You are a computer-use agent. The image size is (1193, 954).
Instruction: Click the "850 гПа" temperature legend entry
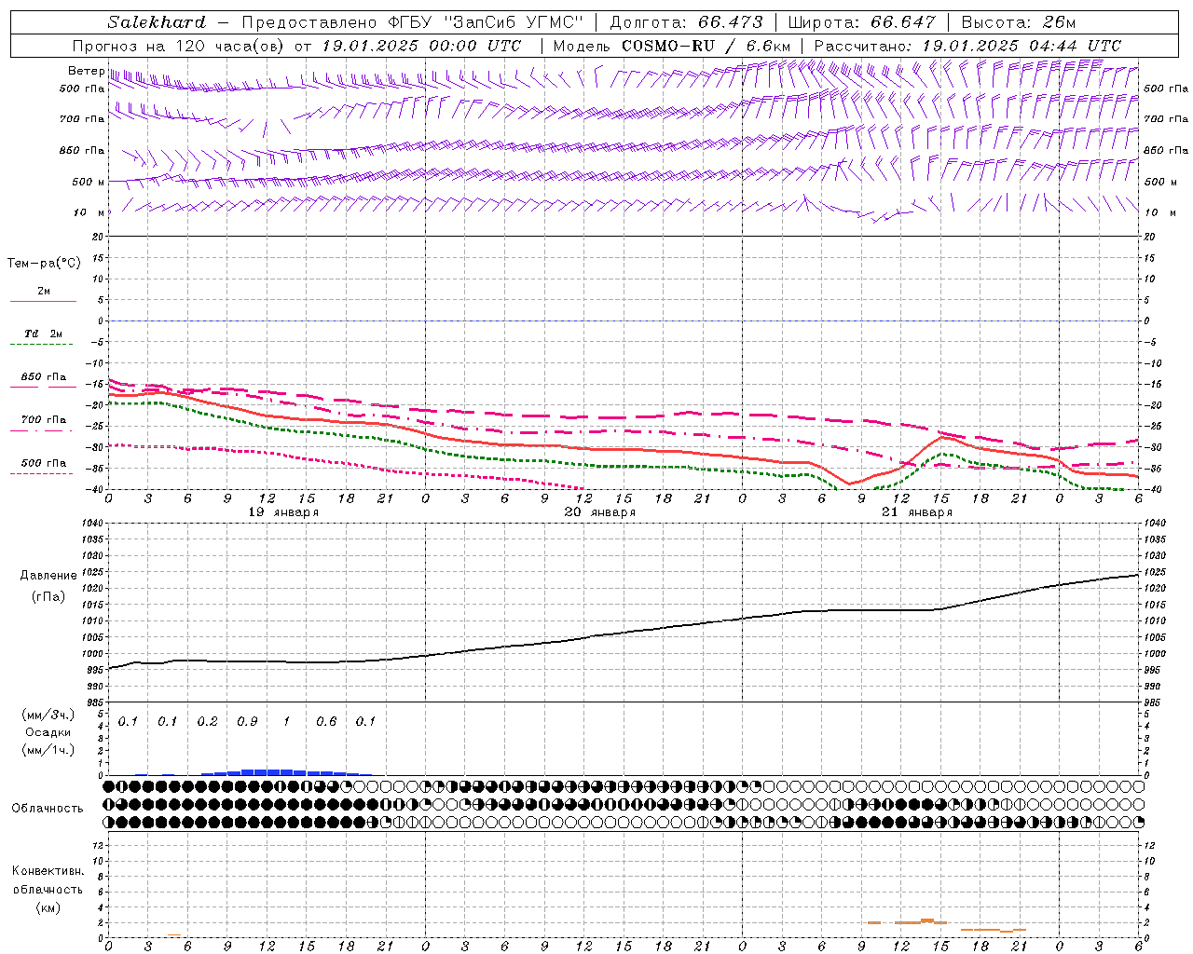click(x=43, y=377)
